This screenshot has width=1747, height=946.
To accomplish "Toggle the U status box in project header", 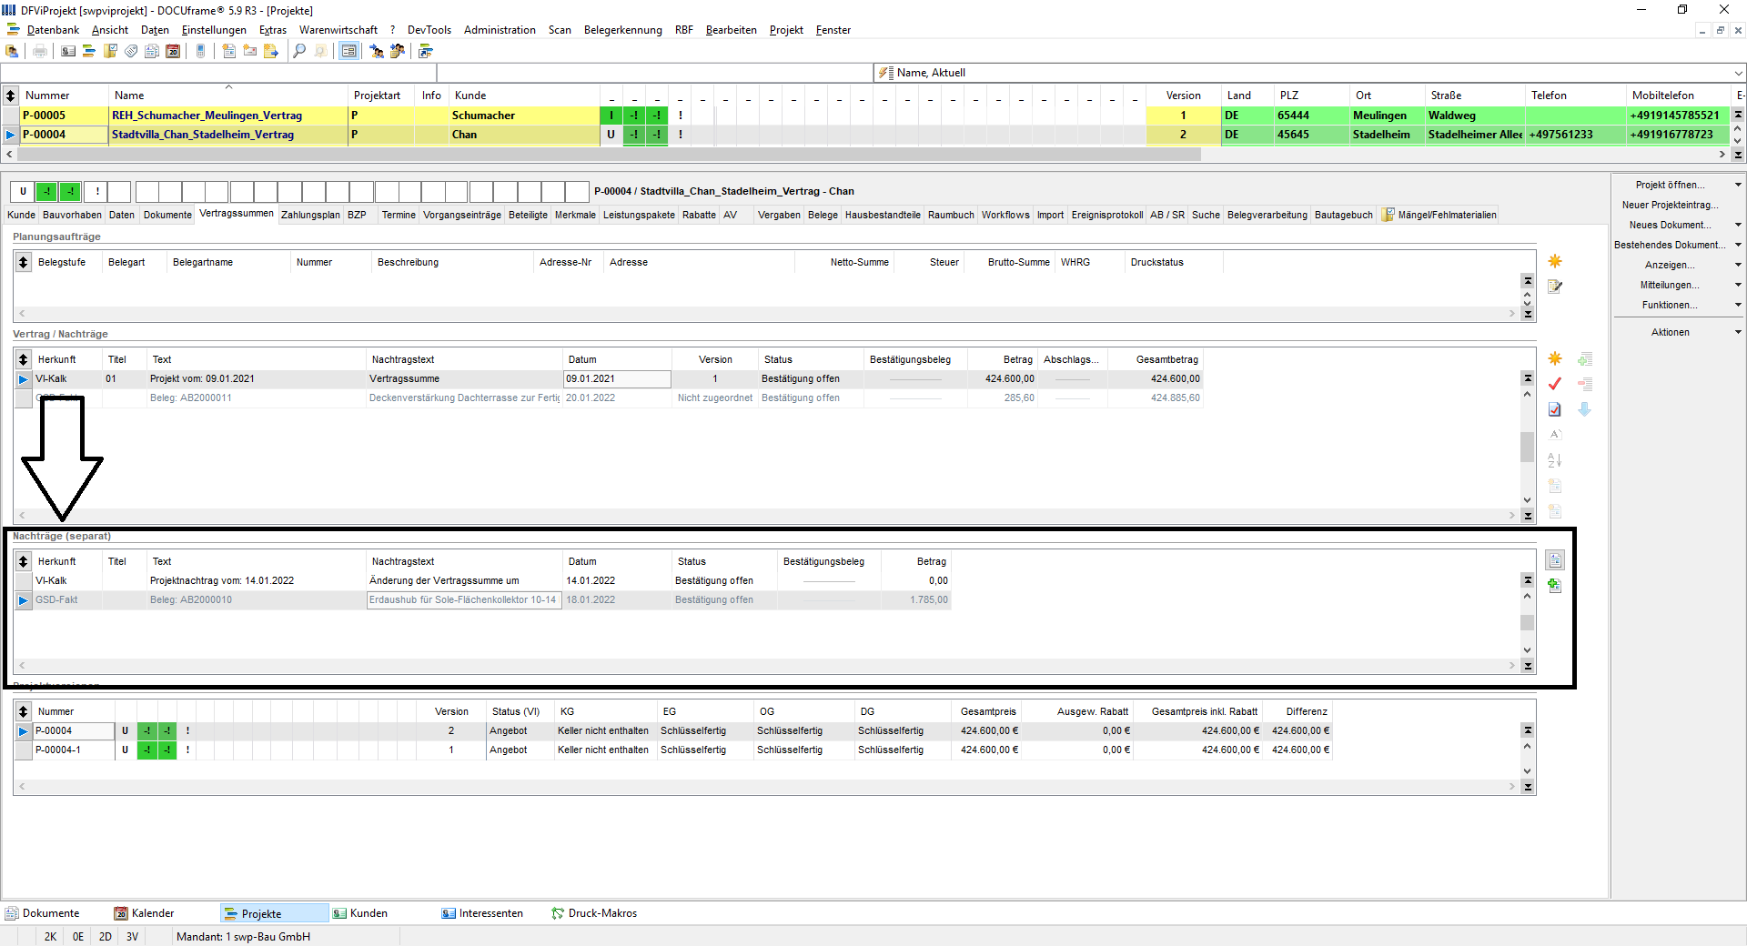I will 23,191.
